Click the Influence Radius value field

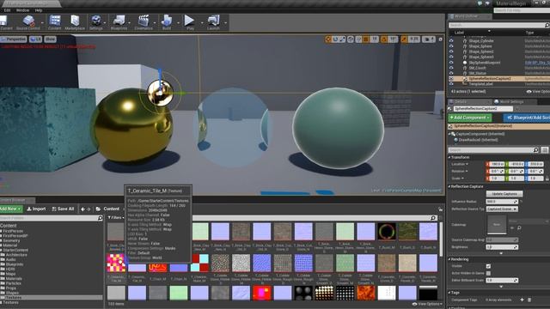[x=502, y=202]
